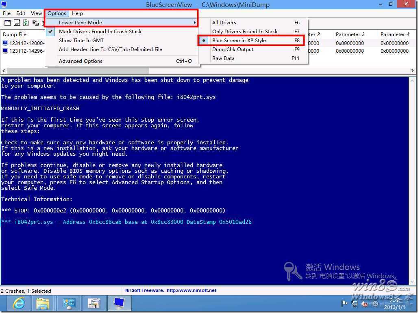
Task: Open Internet Explorer from the taskbar
Action: point(19,303)
